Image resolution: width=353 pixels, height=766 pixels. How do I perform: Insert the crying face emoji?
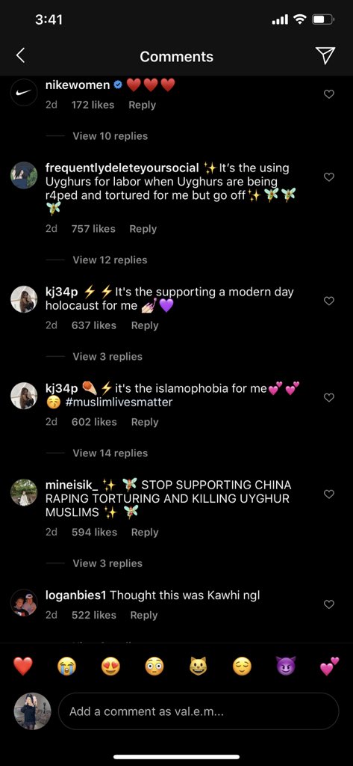(66, 667)
